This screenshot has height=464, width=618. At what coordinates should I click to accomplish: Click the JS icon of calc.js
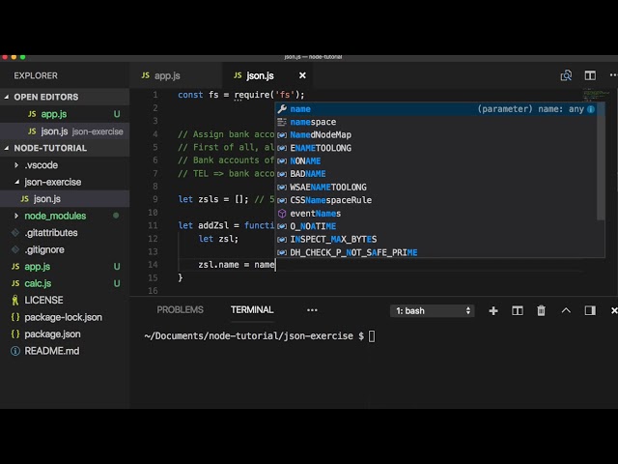click(x=15, y=283)
